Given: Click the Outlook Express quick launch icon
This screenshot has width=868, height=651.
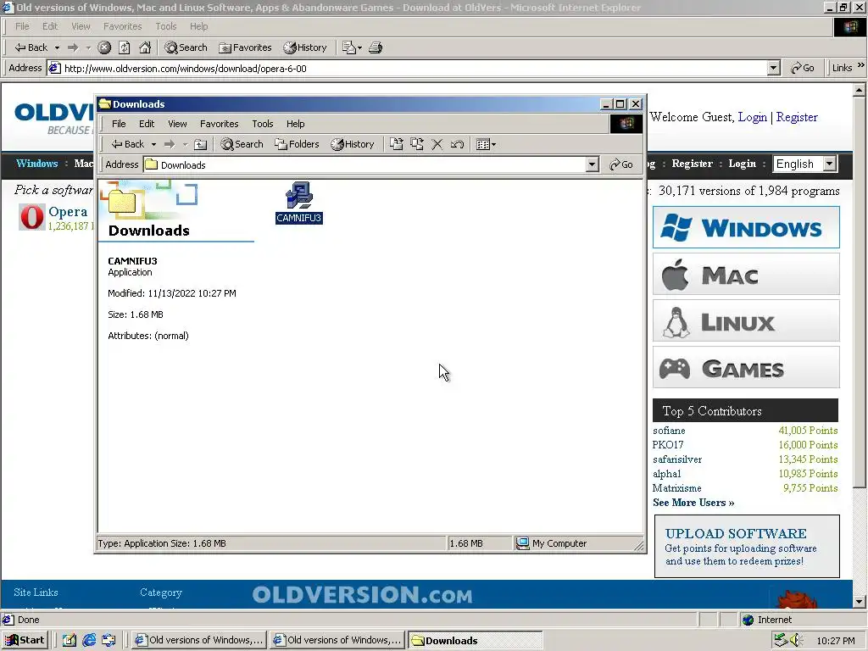Looking at the screenshot, I should [x=109, y=641].
